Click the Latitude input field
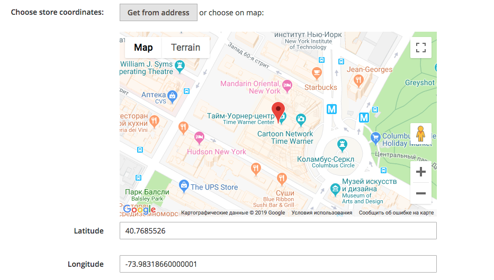 tap(278, 231)
